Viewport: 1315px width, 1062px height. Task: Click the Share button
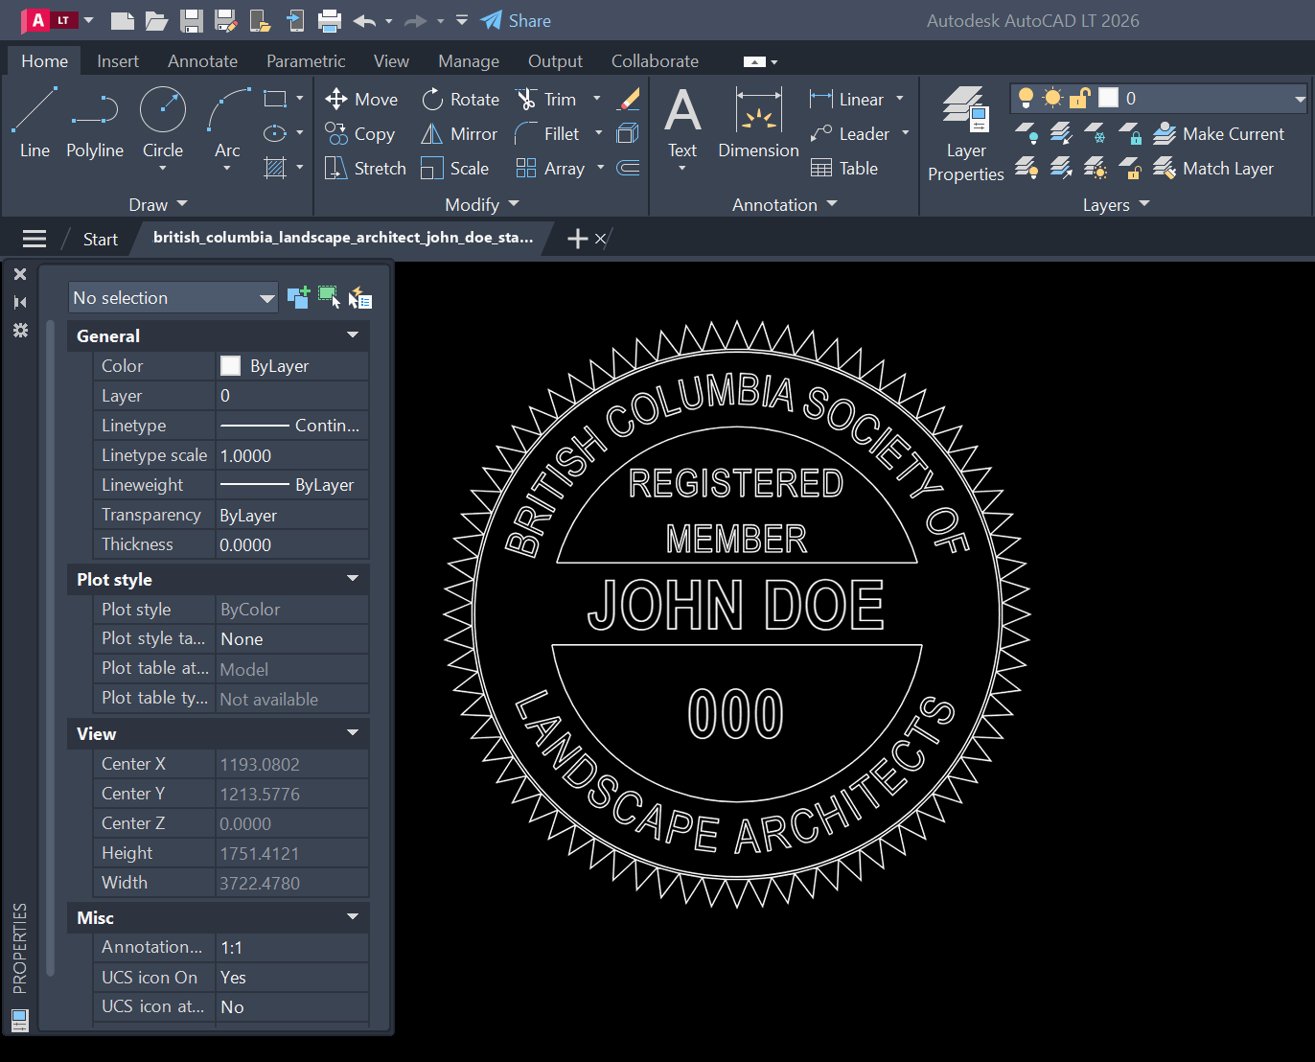[516, 20]
